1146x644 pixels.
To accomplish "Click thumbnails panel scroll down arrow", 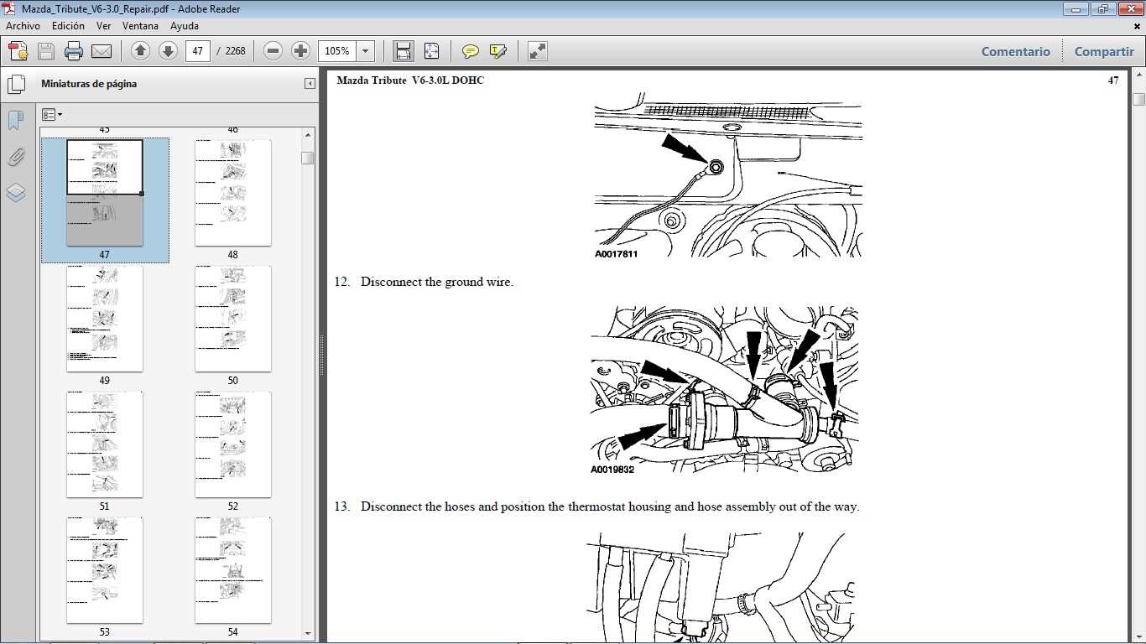I will tap(308, 633).
